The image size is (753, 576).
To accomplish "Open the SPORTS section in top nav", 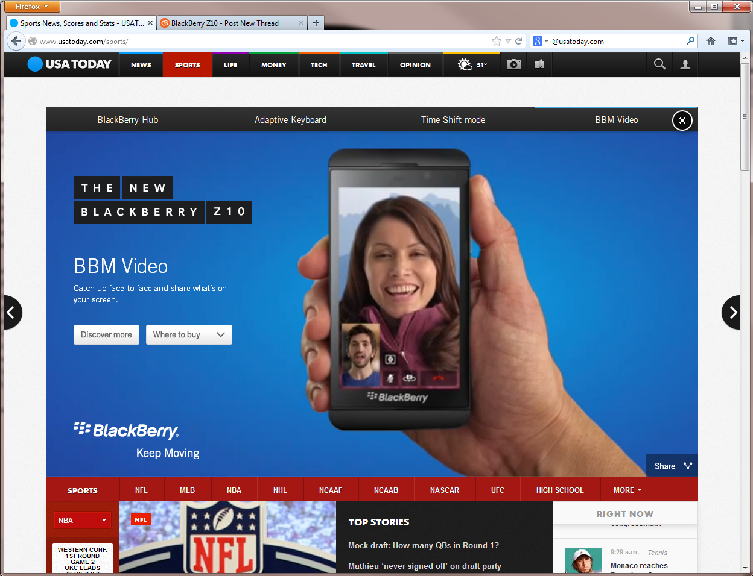I will pyautogui.click(x=187, y=64).
